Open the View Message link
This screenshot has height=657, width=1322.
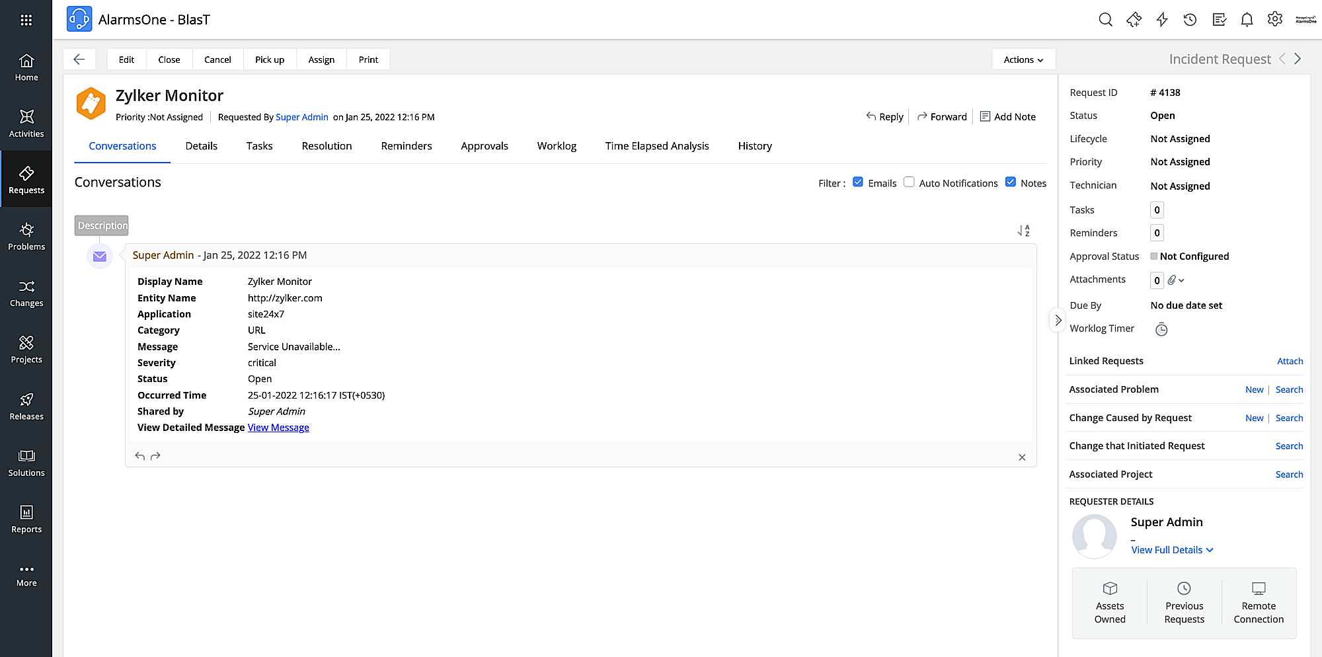(x=278, y=428)
